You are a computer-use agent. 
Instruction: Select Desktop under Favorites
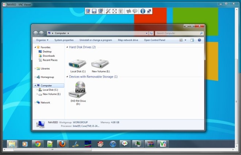pos(47,52)
